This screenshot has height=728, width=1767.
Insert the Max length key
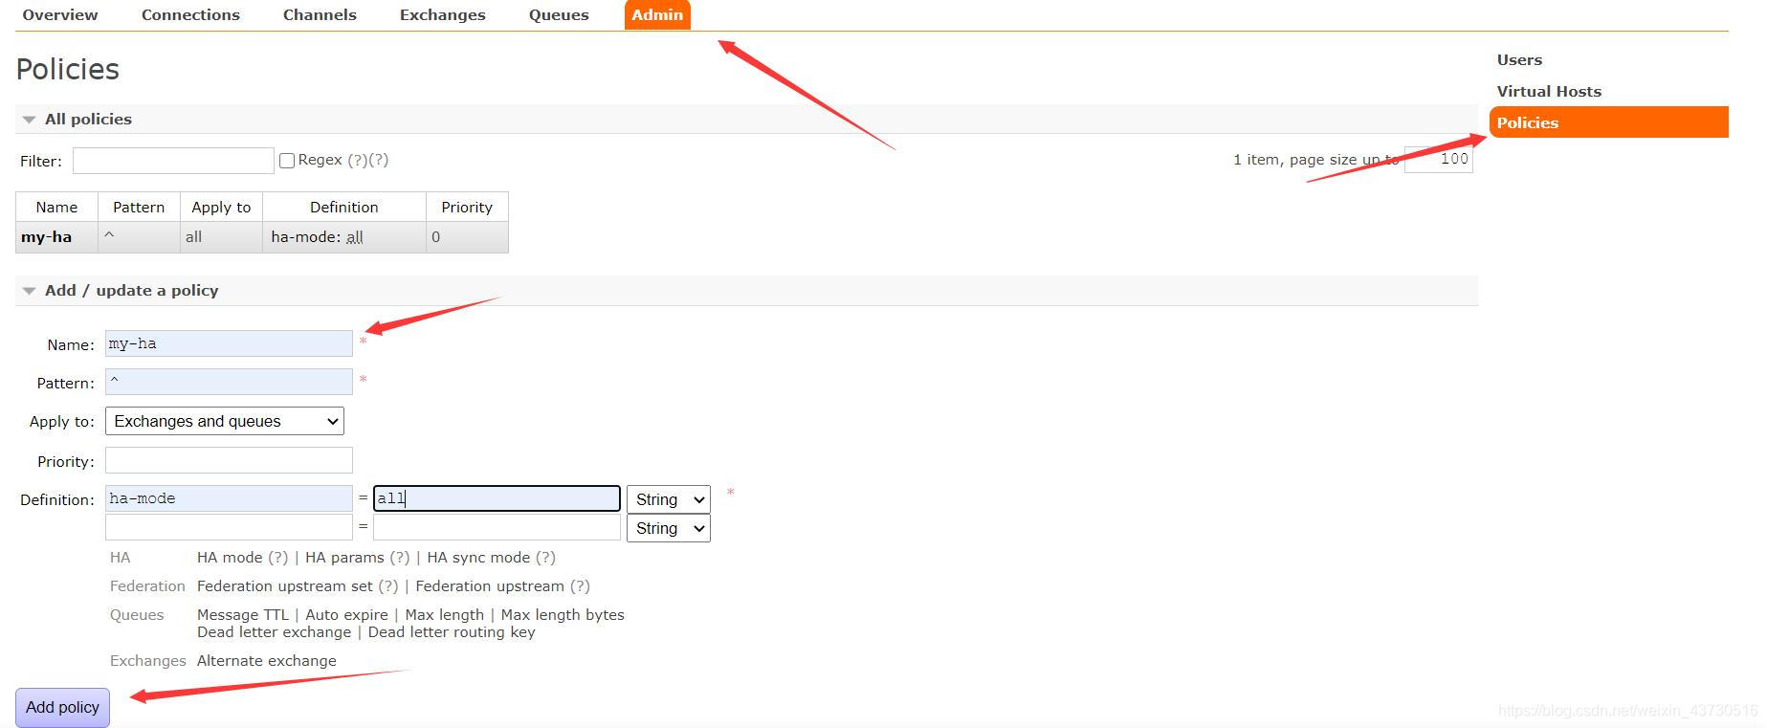click(444, 615)
